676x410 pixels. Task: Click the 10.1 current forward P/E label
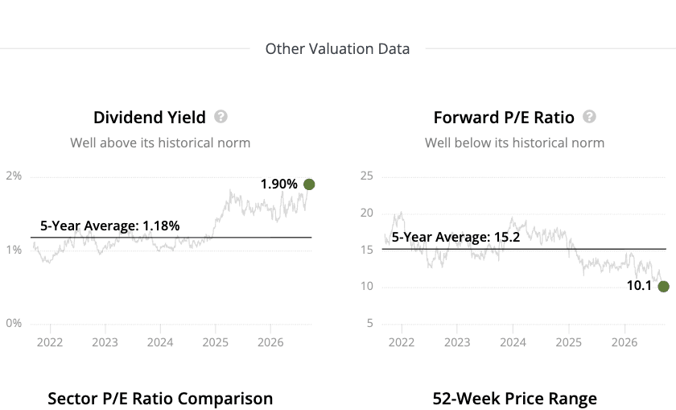639,286
